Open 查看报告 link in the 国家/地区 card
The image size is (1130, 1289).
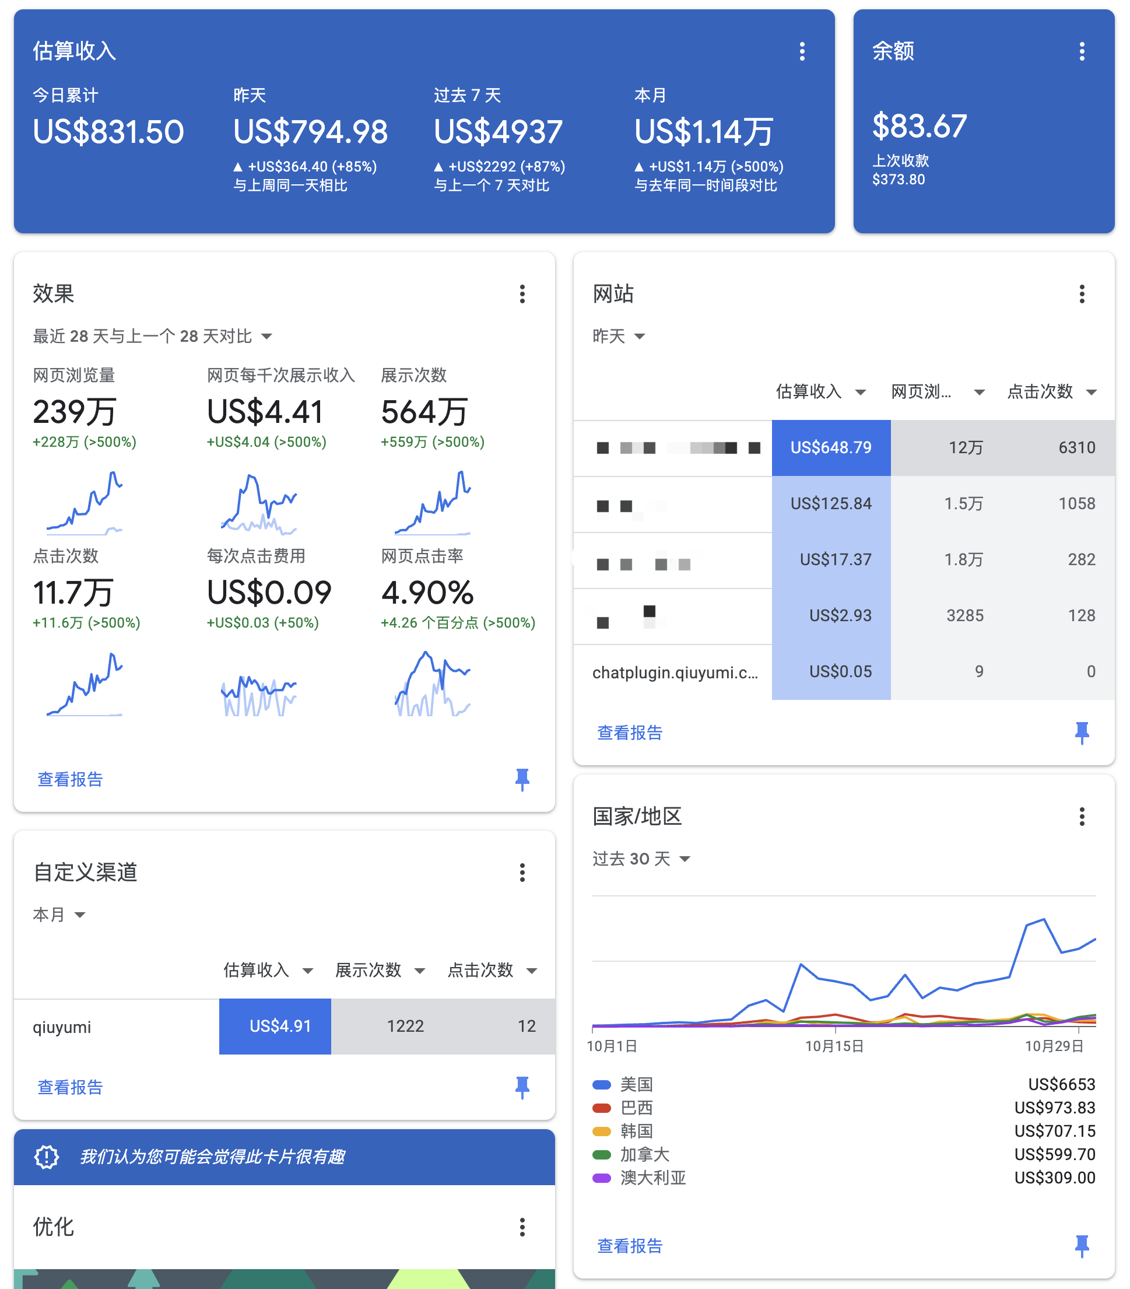[x=629, y=1246]
